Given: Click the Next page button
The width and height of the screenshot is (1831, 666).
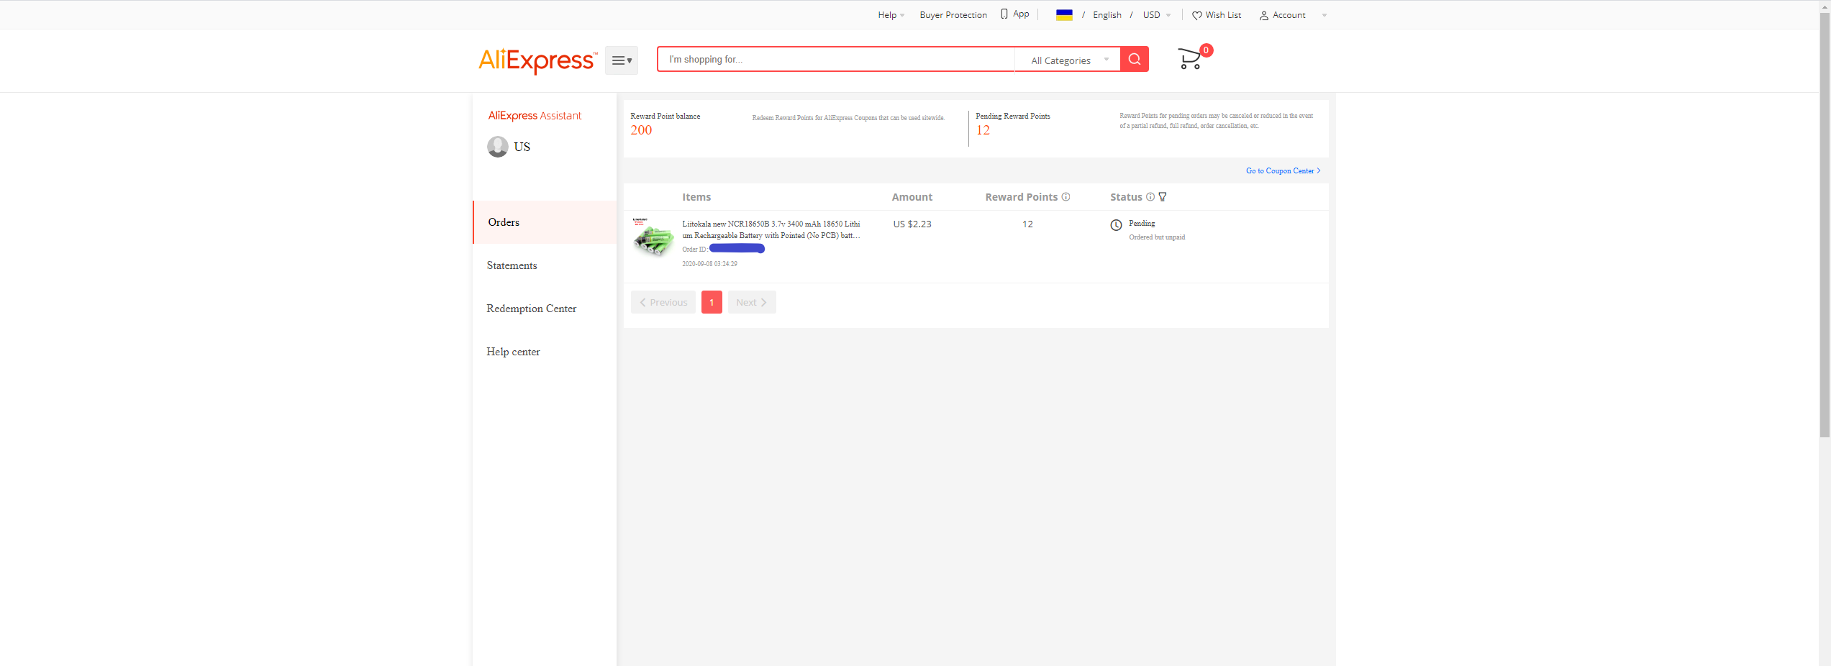Looking at the screenshot, I should click(752, 302).
